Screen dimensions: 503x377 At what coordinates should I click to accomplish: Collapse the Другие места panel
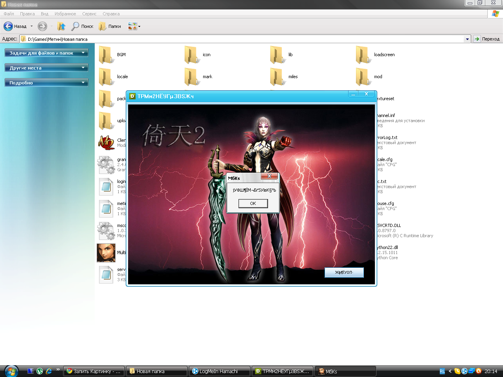pos(46,68)
